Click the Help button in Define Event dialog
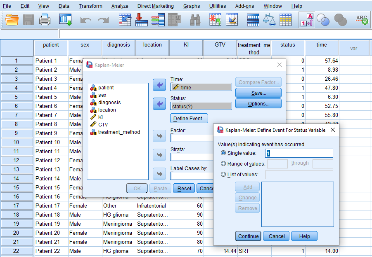 click(x=304, y=236)
